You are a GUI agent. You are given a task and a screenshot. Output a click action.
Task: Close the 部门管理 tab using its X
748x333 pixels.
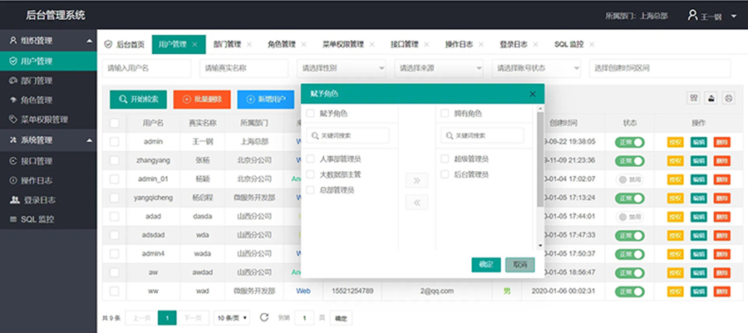point(249,44)
